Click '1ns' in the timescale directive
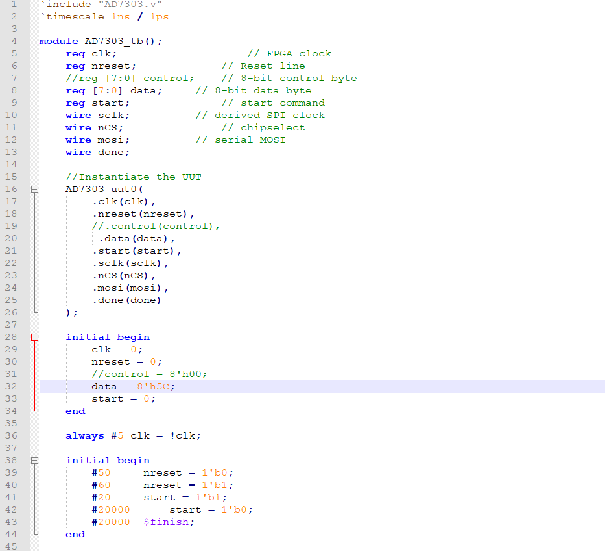Screen dimensions: 605x551 [x=121, y=17]
